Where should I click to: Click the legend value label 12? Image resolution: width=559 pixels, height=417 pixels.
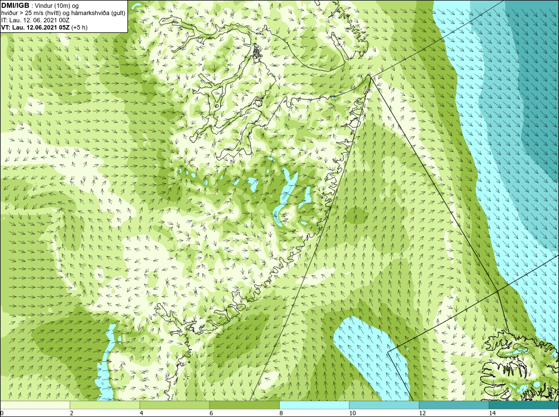[423, 413]
